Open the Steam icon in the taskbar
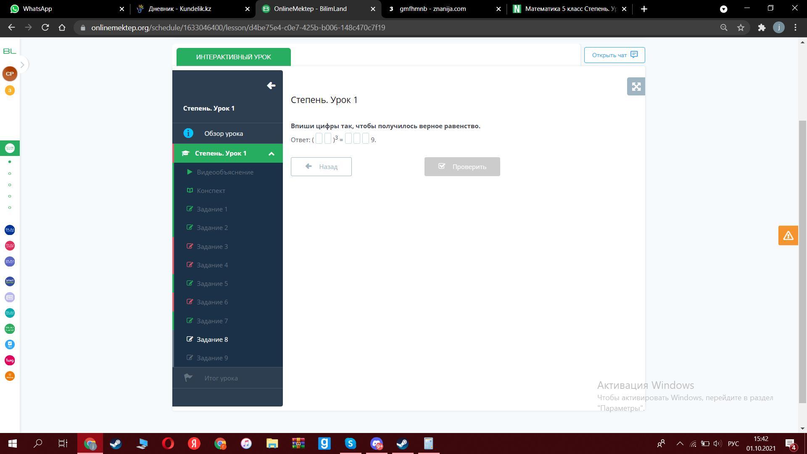 click(116, 443)
